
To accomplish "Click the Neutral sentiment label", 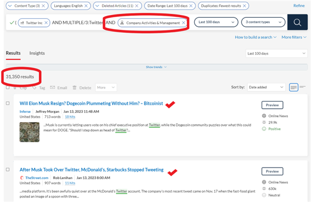I will pyautogui.click(x=274, y=195).
